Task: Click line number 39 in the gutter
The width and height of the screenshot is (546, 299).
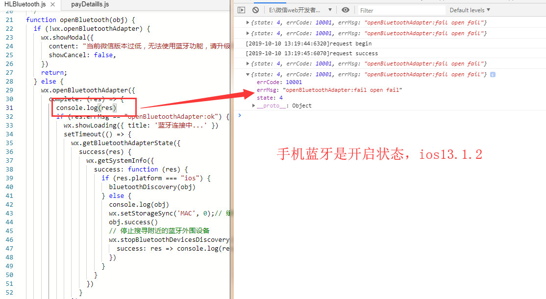Action: [x=9, y=178]
